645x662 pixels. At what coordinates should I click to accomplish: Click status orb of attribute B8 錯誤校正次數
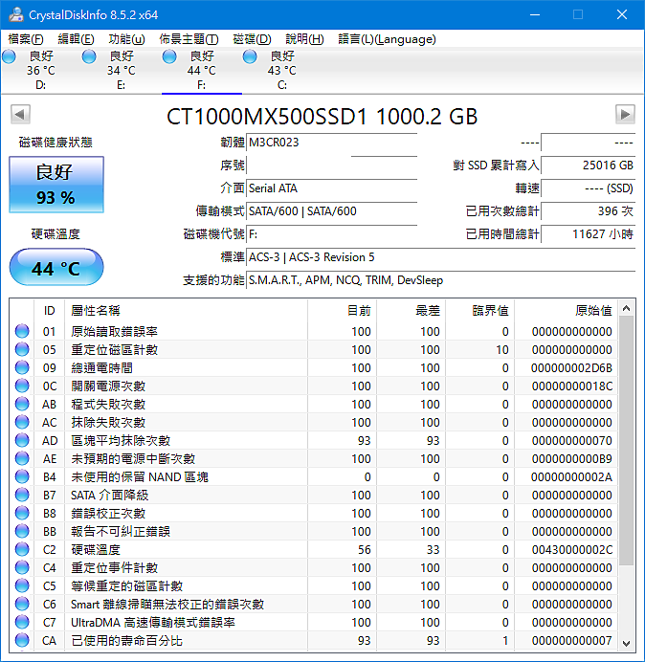click(22, 513)
